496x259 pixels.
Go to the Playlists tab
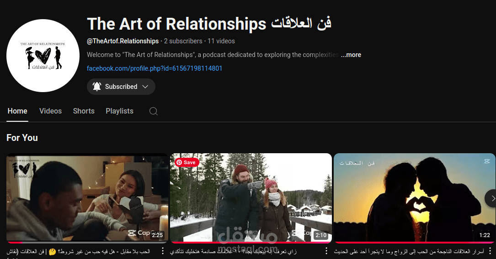coord(120,111)
